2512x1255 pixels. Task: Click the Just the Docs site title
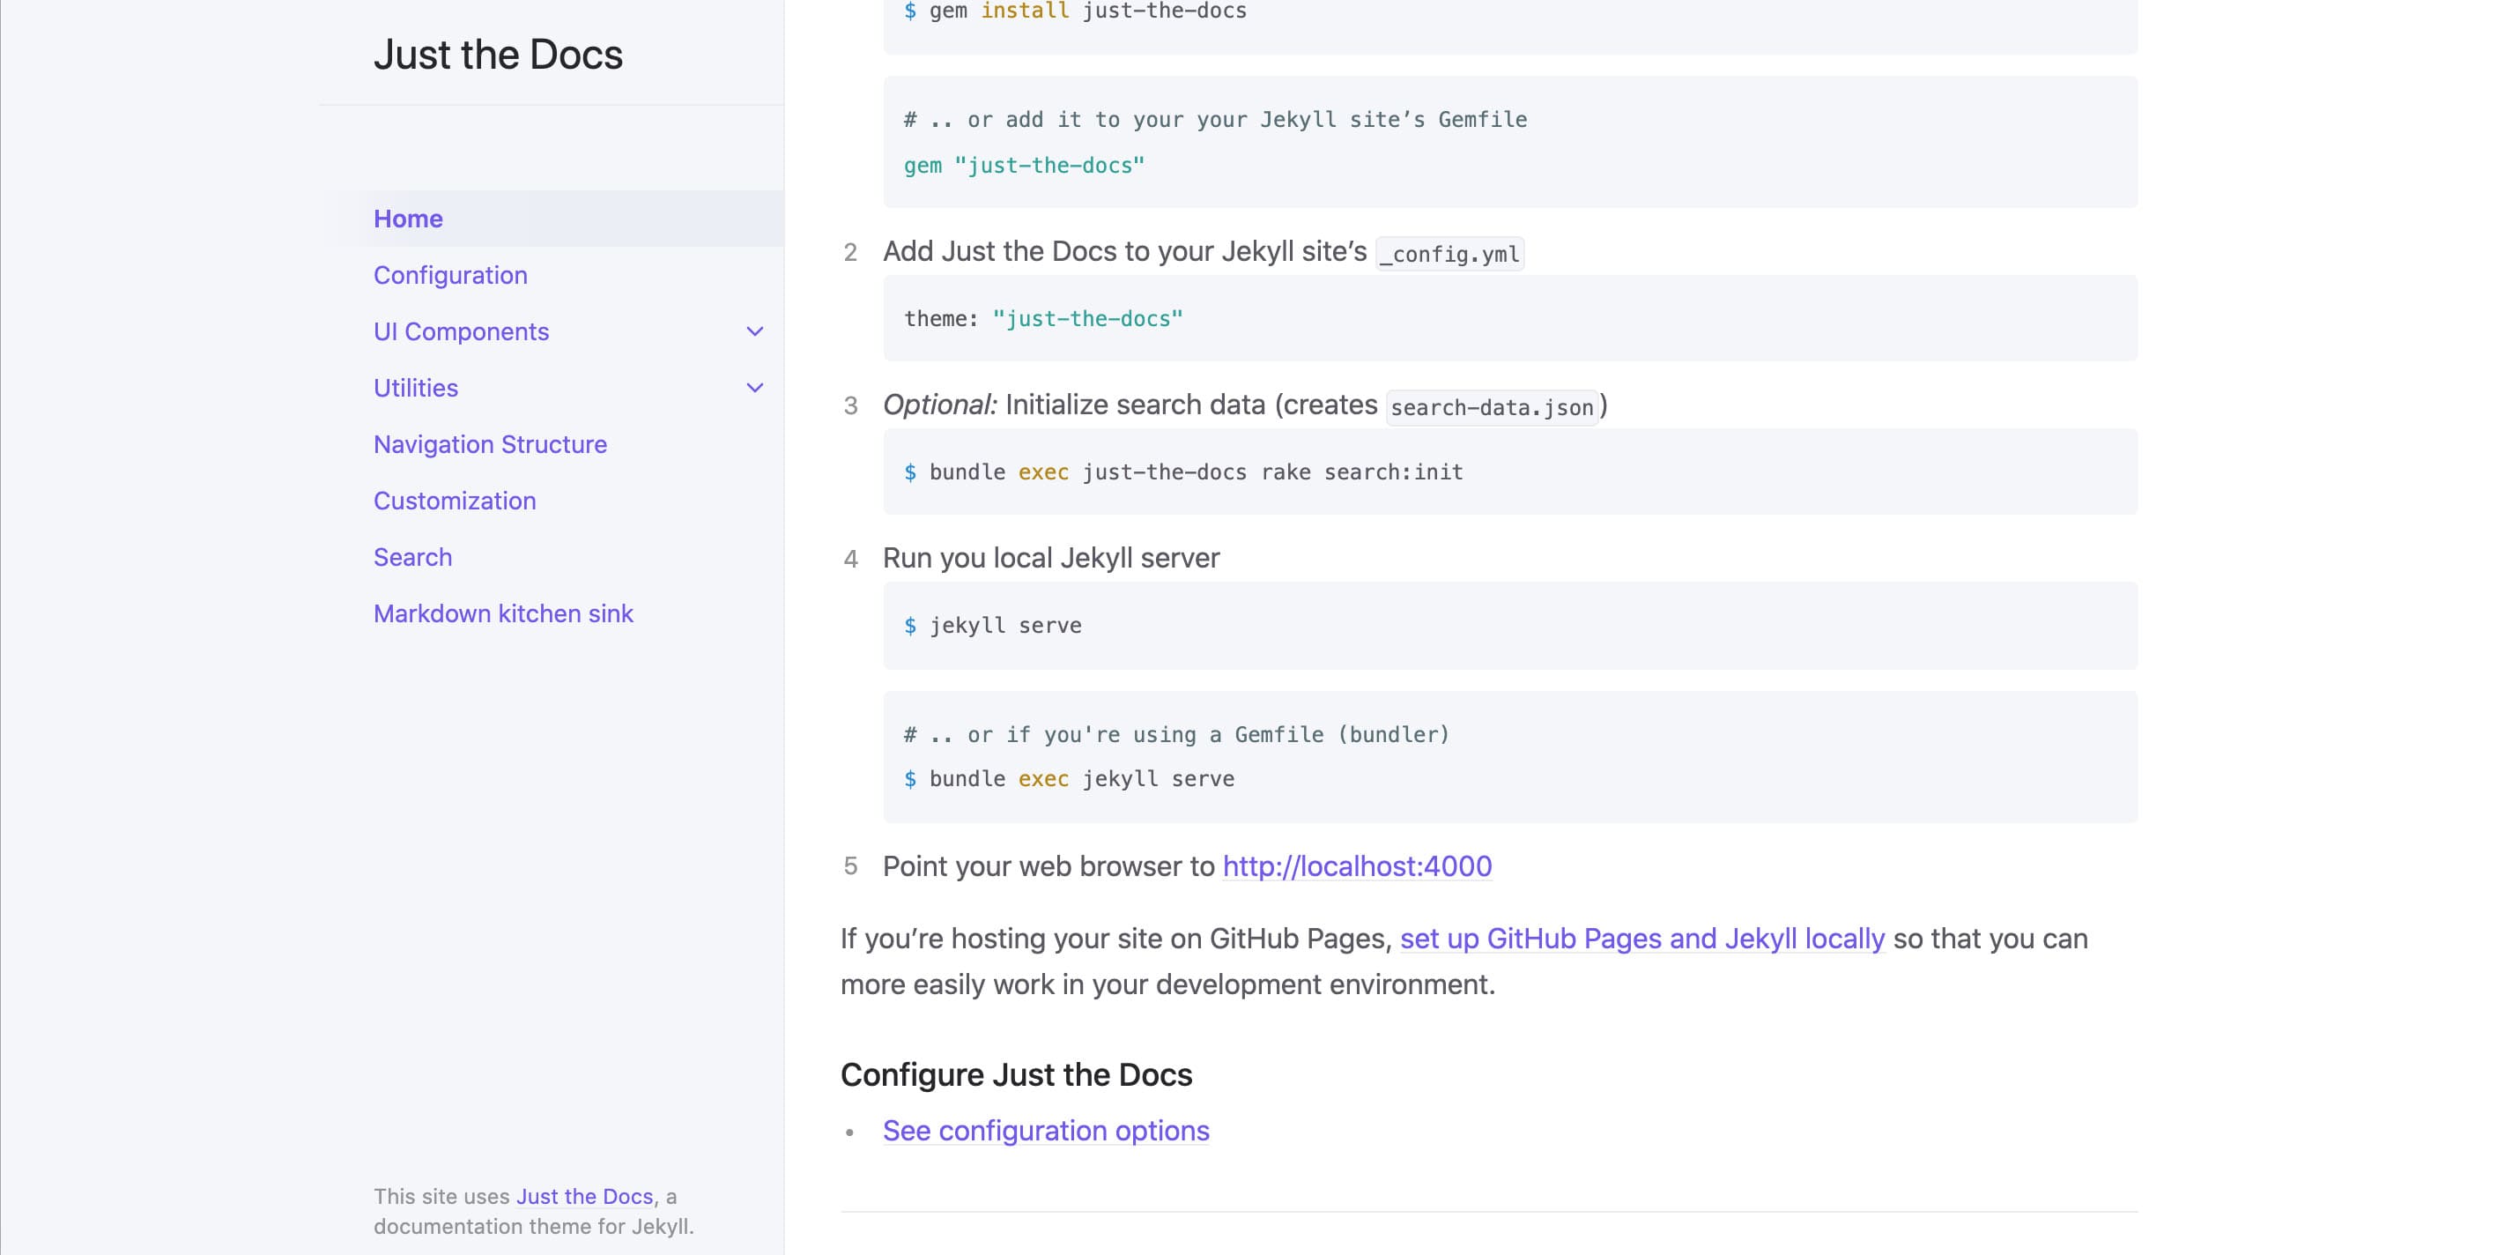pos(499,55)
